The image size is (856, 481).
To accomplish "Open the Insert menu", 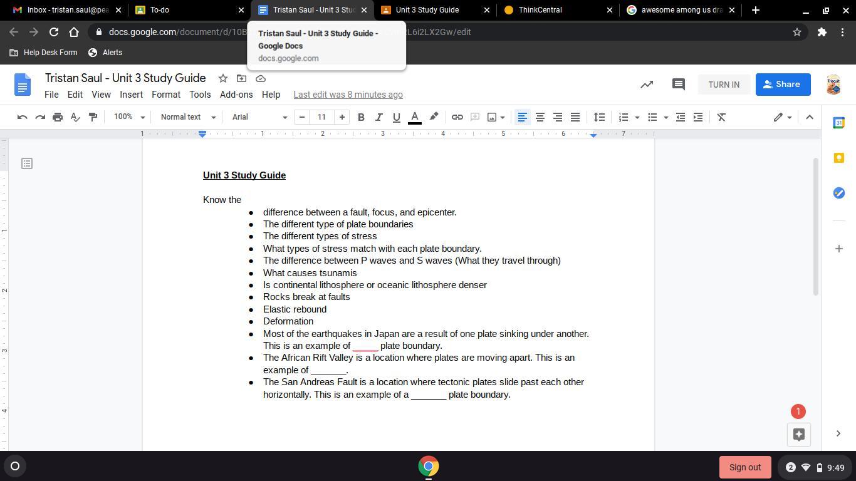I will pos(131,95).
